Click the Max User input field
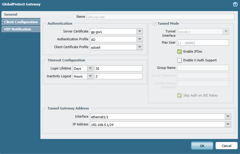The width and height of the screenshot is (240, 154). (203, 43)
